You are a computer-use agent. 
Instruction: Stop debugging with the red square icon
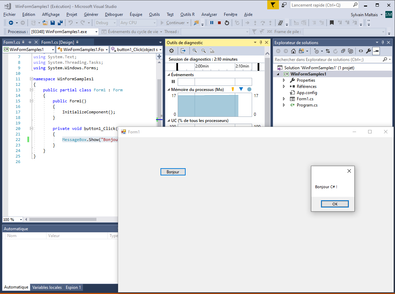(219, 23)
